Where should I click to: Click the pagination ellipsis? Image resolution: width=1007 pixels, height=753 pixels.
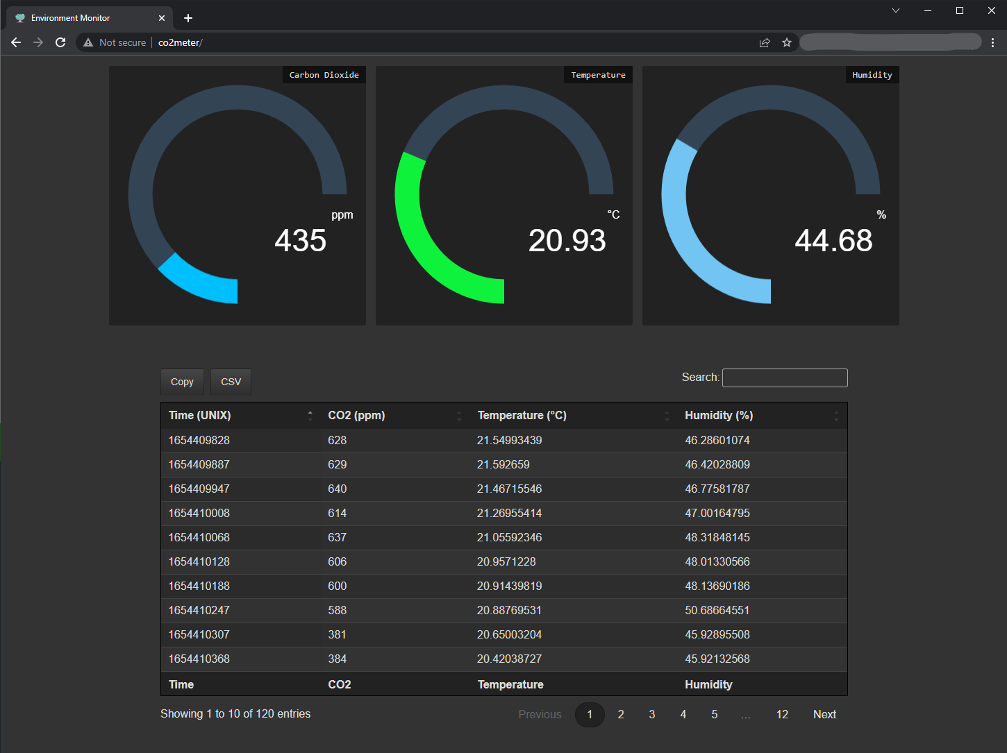point(746,714)
